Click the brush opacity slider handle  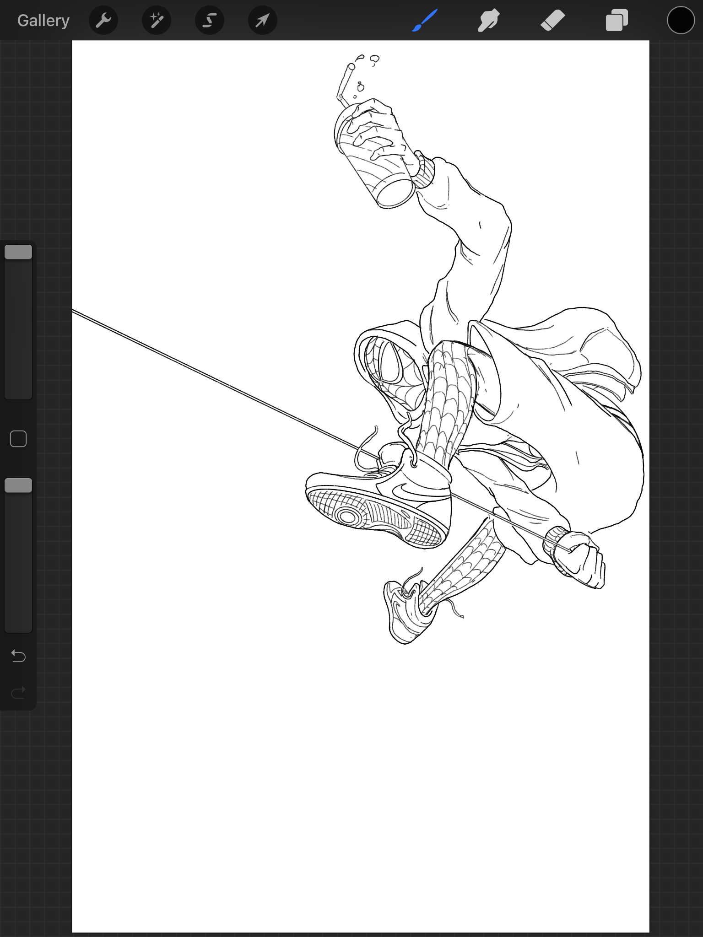[18, 485]
